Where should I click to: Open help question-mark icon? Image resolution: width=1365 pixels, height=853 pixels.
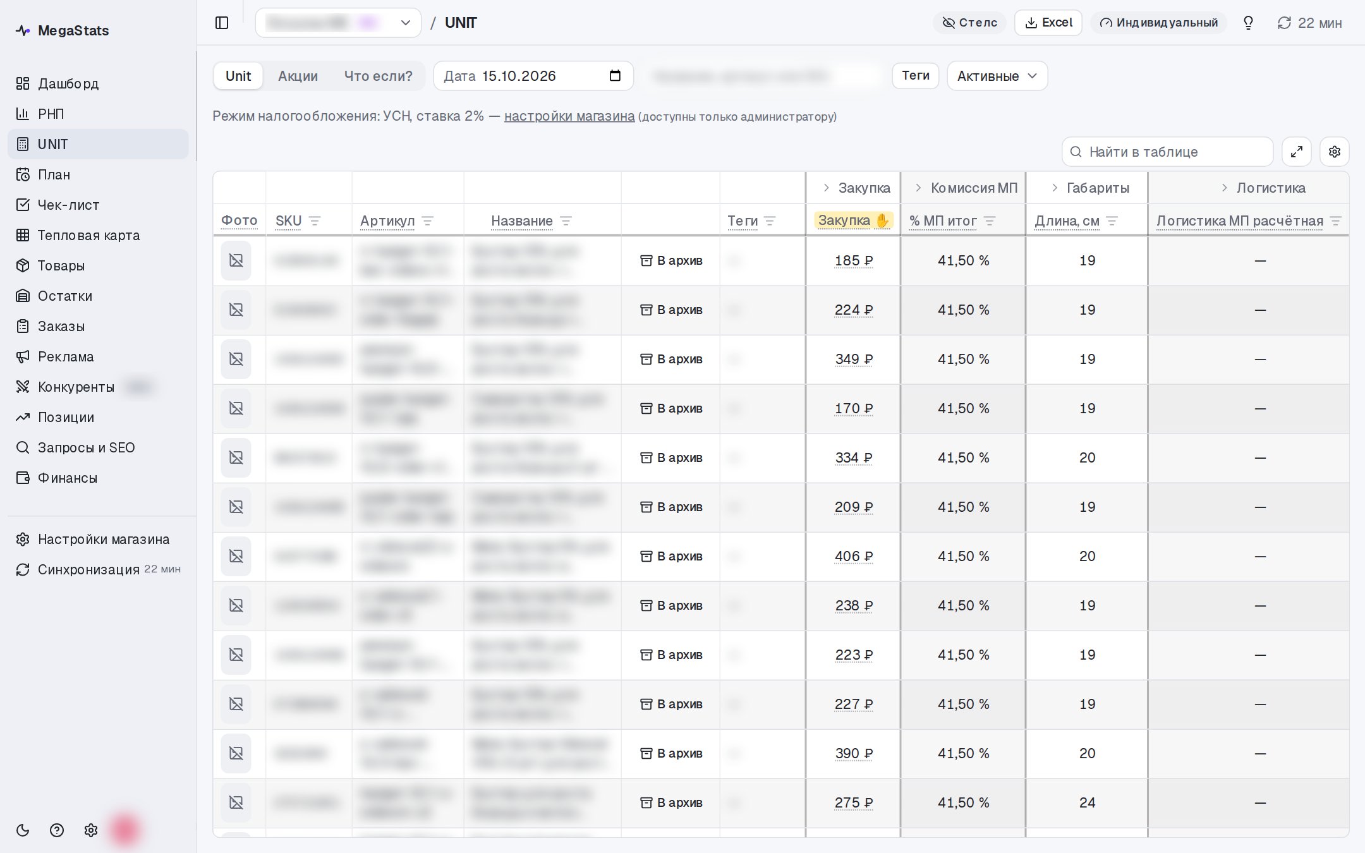57,830
